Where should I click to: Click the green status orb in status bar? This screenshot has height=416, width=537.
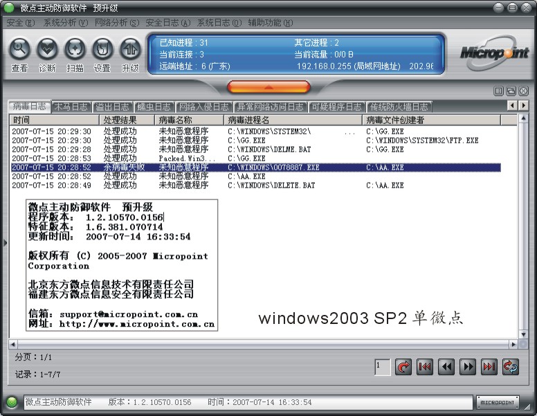pos(12,402)
